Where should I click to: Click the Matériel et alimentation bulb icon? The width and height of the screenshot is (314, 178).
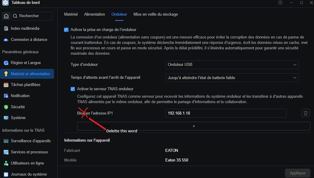coord(6,74)
